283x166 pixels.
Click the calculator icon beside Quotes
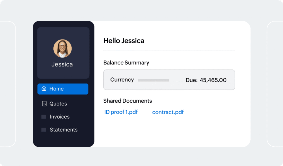[x=44, y=104]
